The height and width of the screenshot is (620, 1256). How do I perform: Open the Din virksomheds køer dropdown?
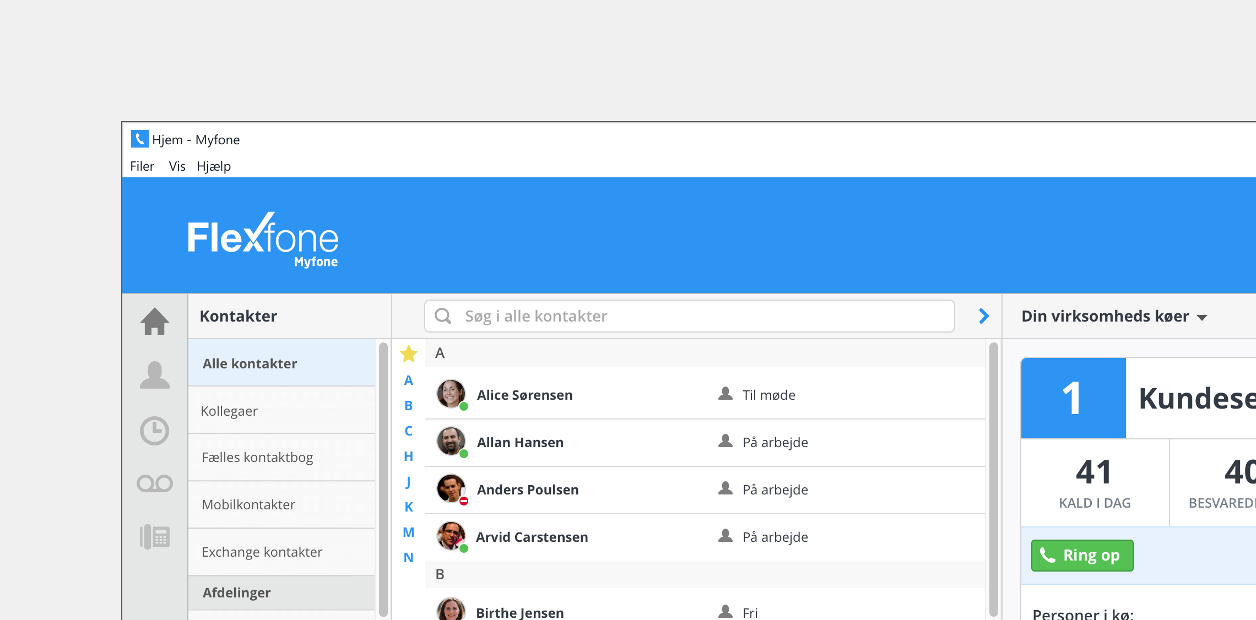[x=1114, y=317]
